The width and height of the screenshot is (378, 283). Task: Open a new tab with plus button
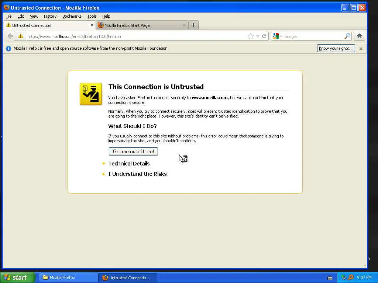pyautogui.click(x=193, y=25)
